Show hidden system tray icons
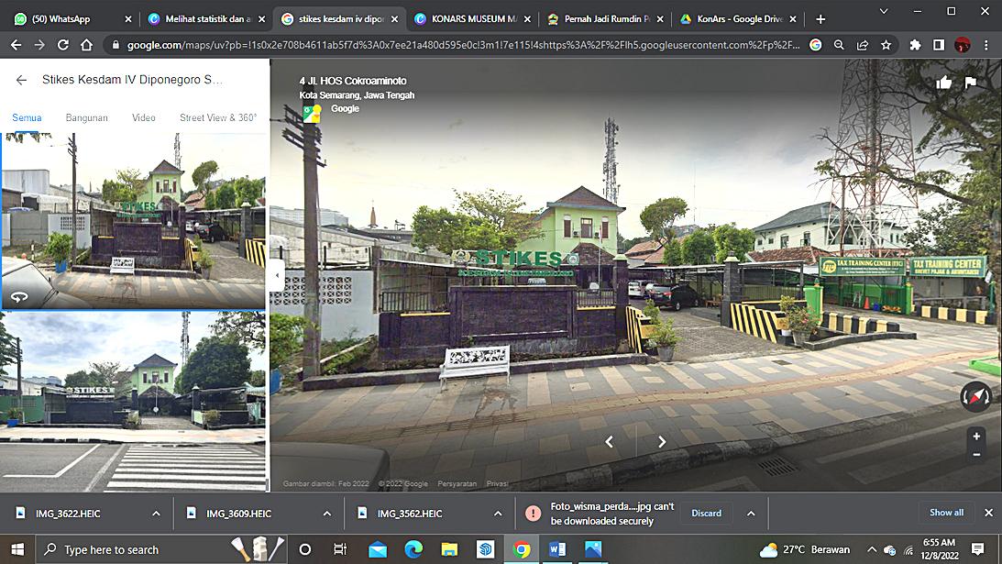The image size is (1002, 564). (872, 549)
